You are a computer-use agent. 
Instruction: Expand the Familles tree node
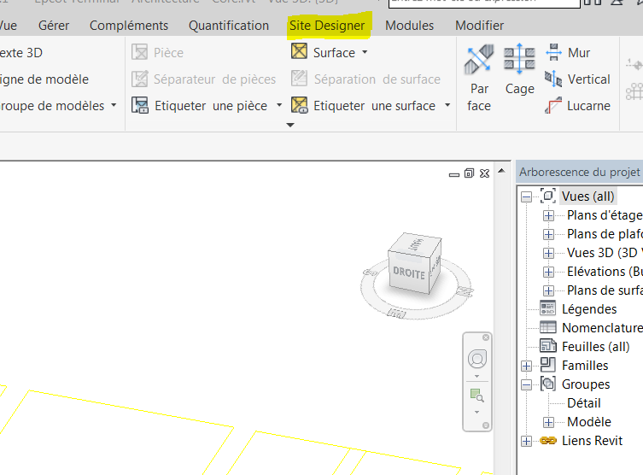point(526,366)
